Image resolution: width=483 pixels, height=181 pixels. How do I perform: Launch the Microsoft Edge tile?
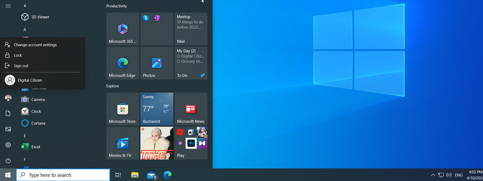point(123,63)
